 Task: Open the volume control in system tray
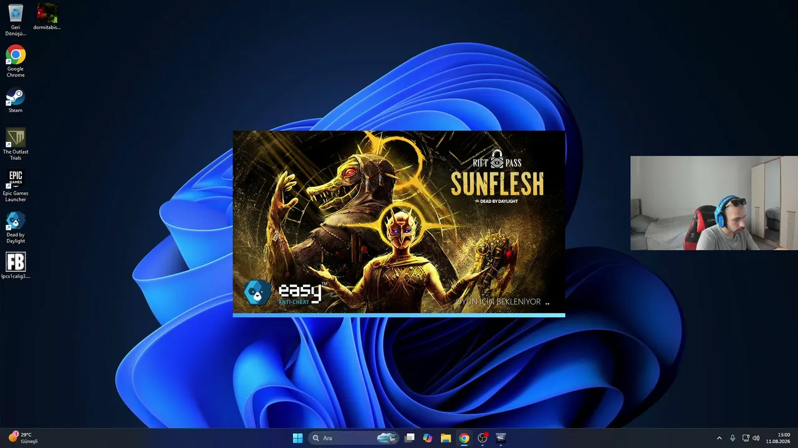(756, 438)
